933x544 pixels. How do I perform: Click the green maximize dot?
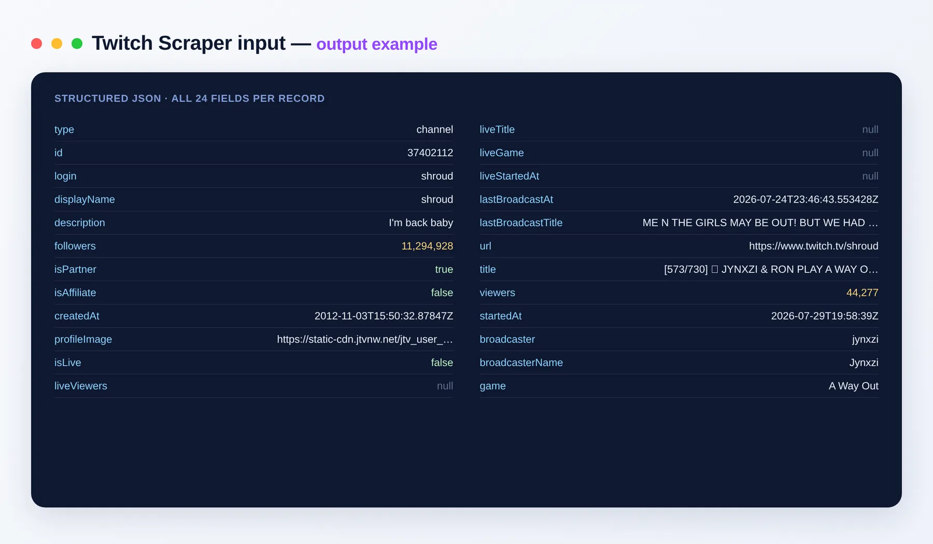tap(77, 44)
